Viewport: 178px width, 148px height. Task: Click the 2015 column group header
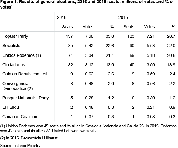point(123,17)
